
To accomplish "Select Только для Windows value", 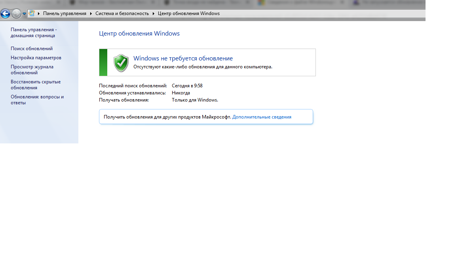I will [195, 100].
